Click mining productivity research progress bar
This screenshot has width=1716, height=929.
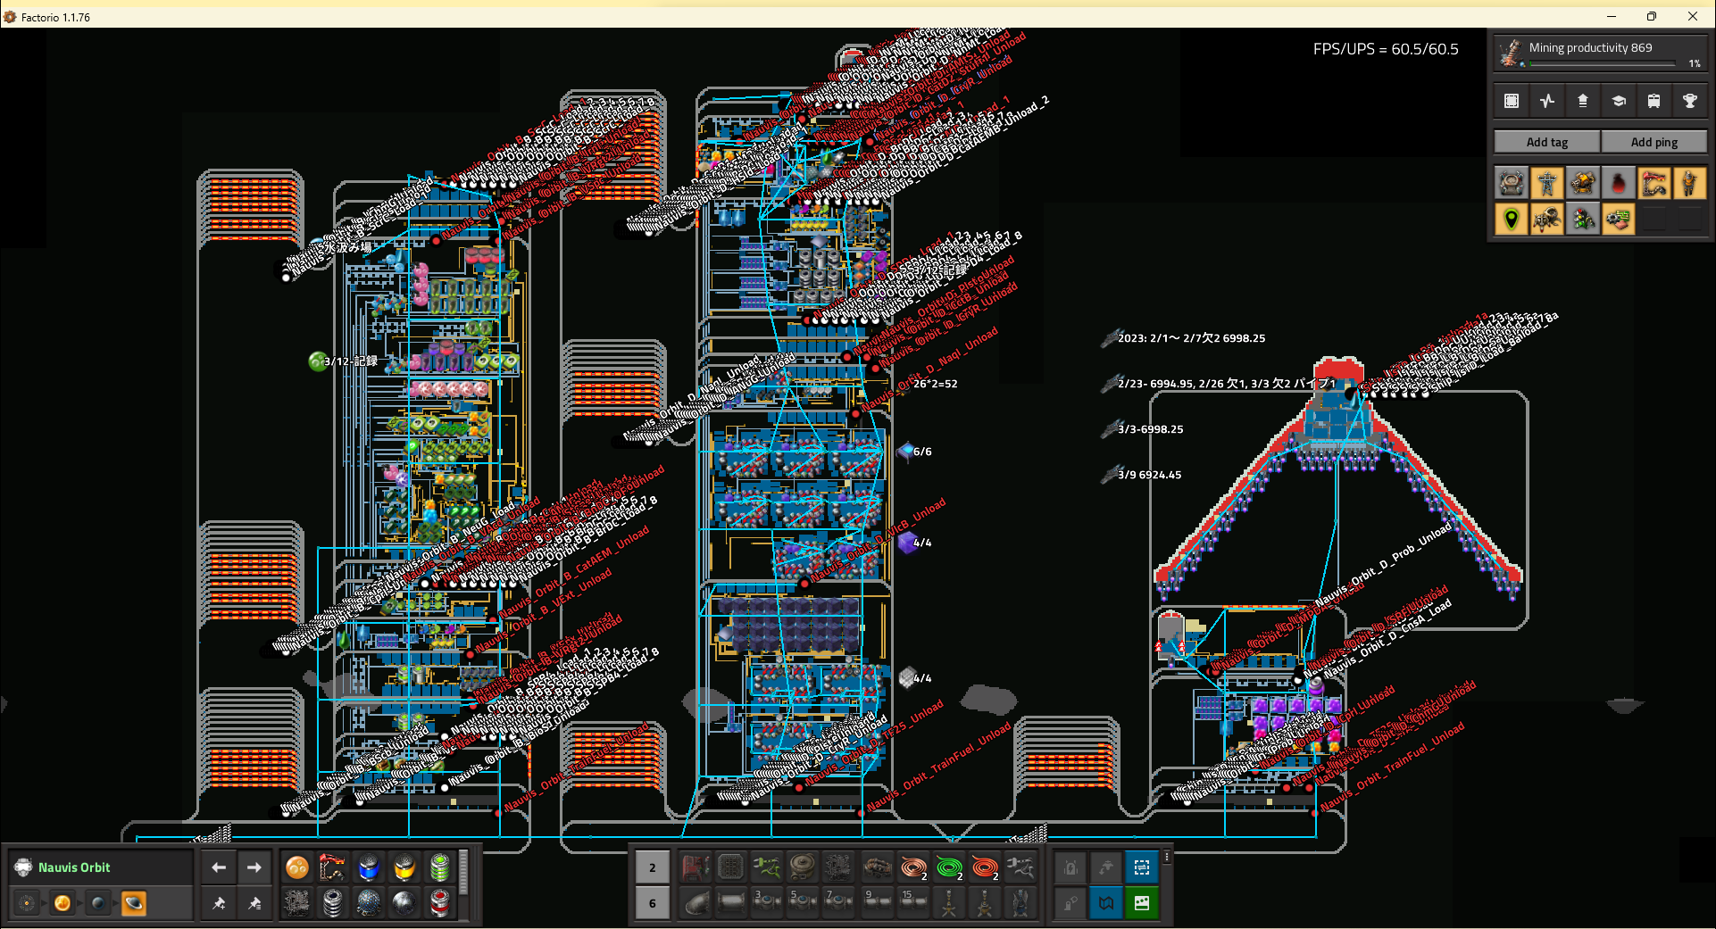pos(1603,64)
